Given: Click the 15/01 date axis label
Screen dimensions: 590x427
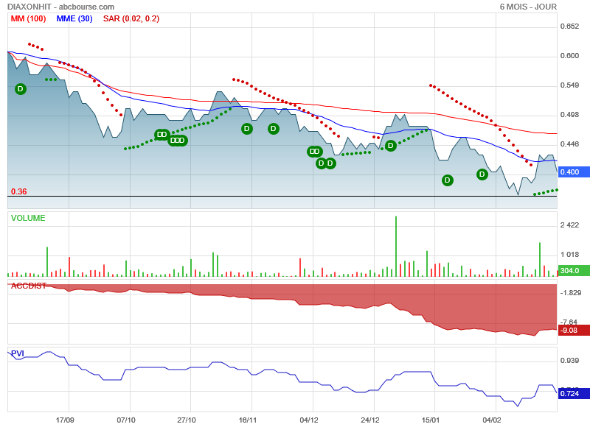Looking at the screenshot, I should tap(431, 420).
